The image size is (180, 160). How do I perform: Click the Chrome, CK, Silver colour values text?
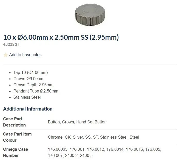93,137
